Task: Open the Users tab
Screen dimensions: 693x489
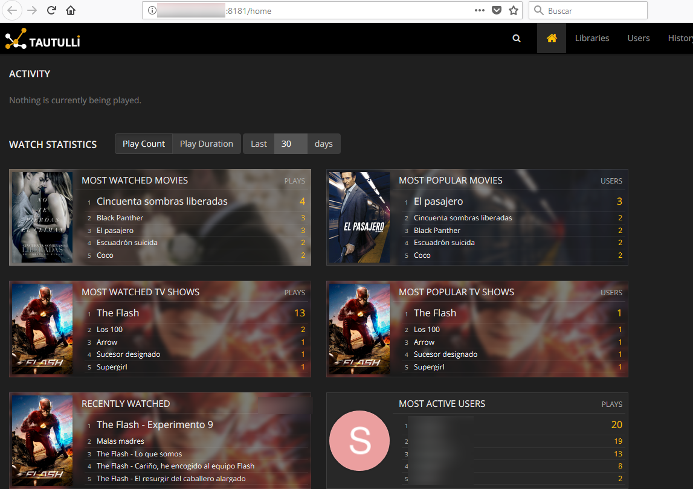Action: point(638,39)
